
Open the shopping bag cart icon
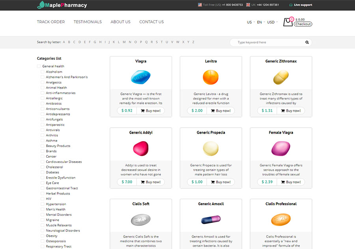point(288,22)
